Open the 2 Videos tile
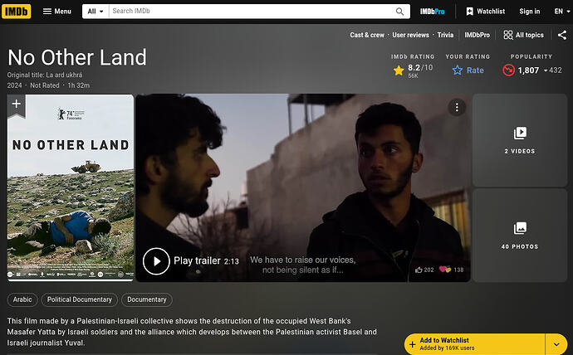Viewport: 573px width, 355px height. coord(520,140)
